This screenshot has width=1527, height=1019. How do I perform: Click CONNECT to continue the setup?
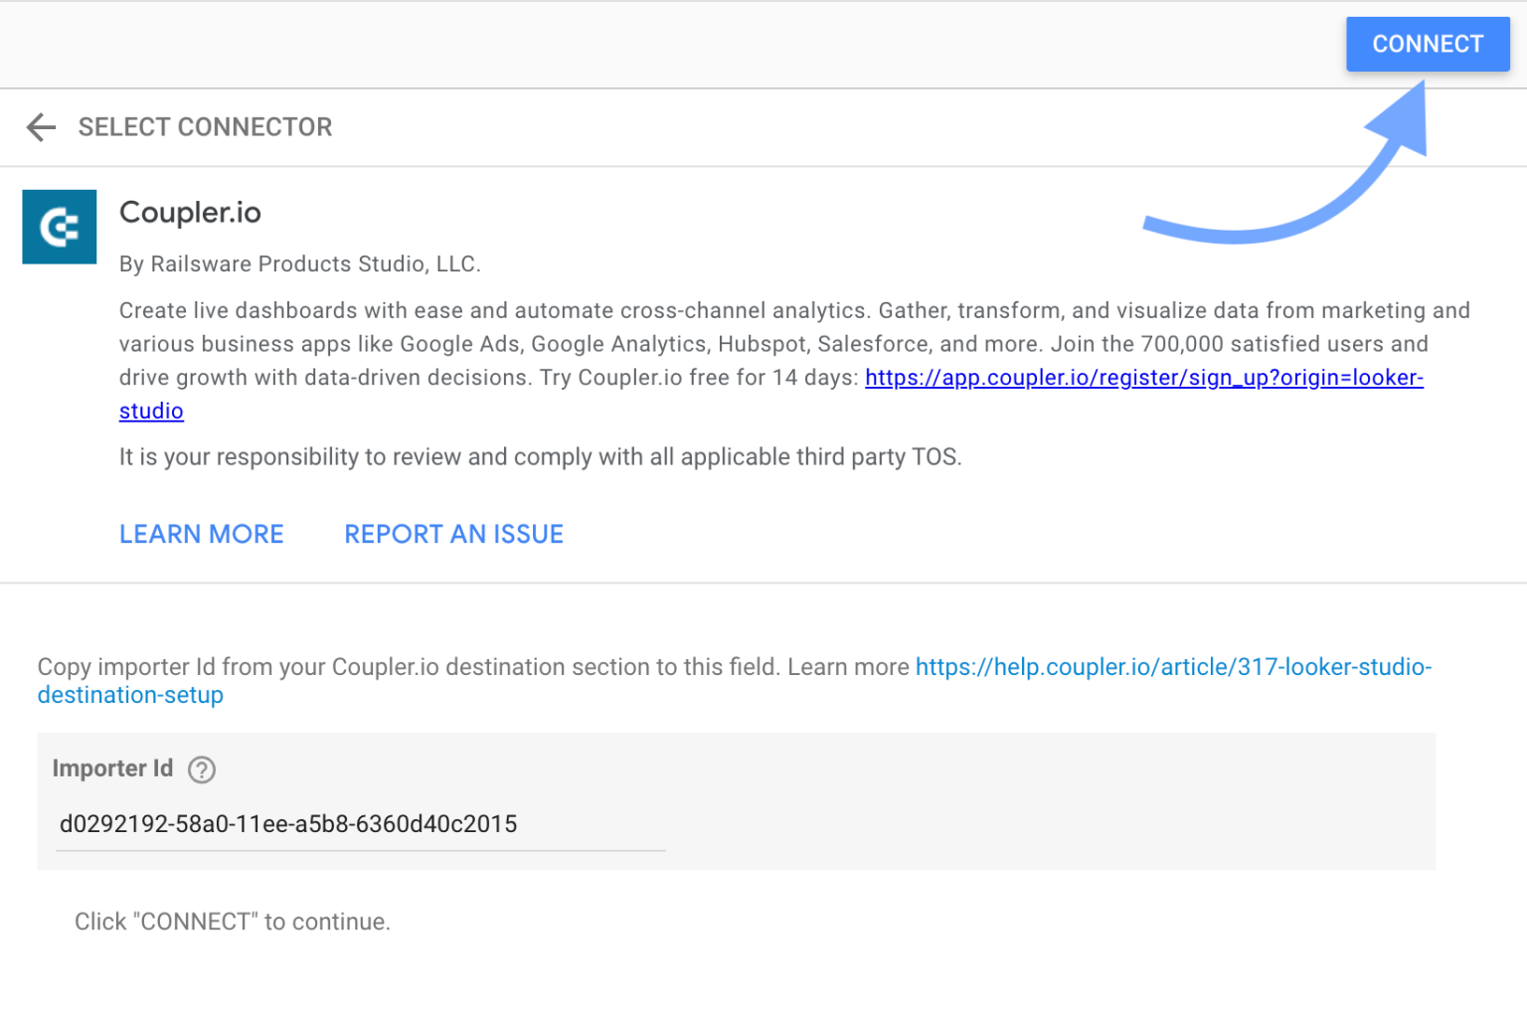point(1428,44)
